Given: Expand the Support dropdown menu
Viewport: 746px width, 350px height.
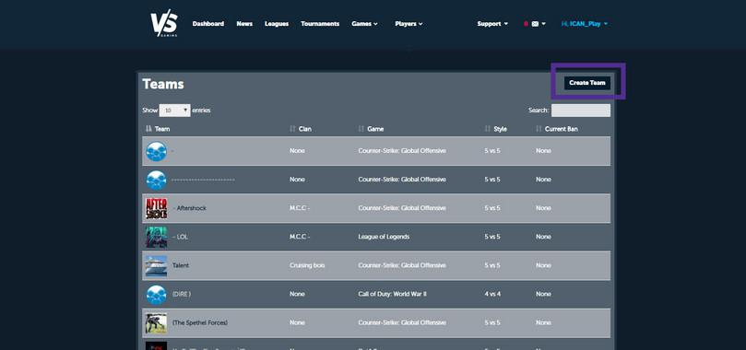Looking at the screenshot, I should tap(492, 24).
